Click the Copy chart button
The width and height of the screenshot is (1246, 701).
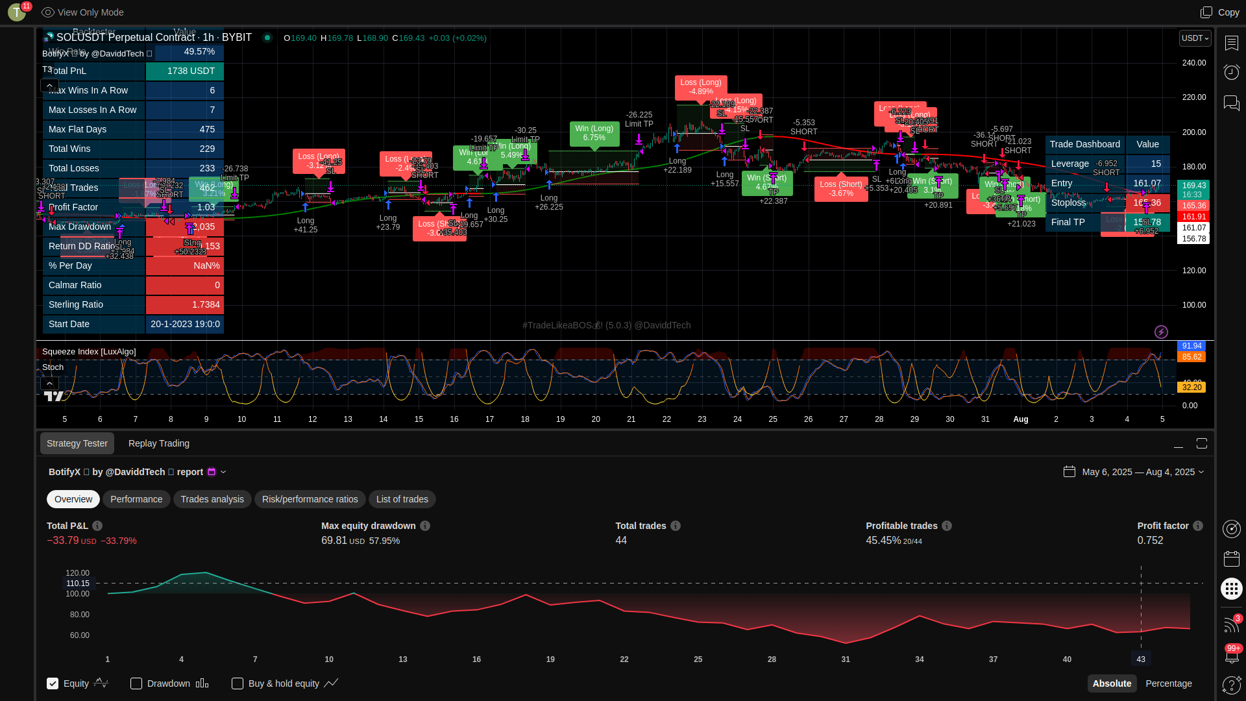1220,12
